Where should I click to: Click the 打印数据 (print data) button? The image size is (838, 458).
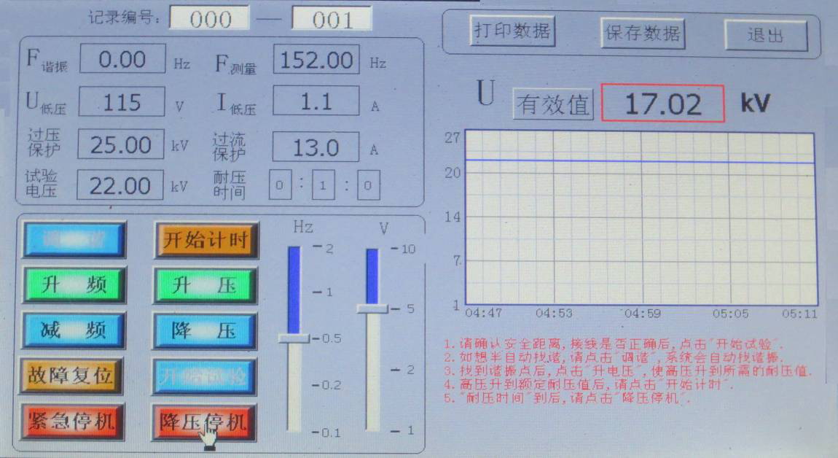pyautogui.click(x=512, y=32)
